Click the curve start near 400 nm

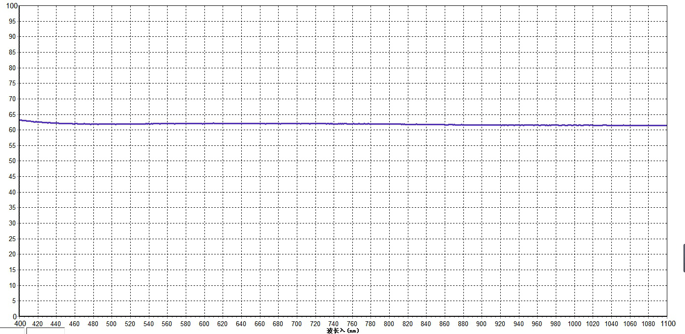pos(20,120)
